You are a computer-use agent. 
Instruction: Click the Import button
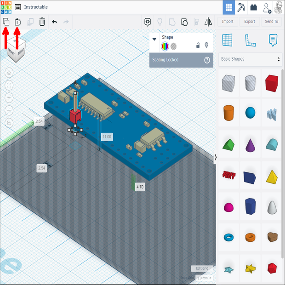coord(228,22)
